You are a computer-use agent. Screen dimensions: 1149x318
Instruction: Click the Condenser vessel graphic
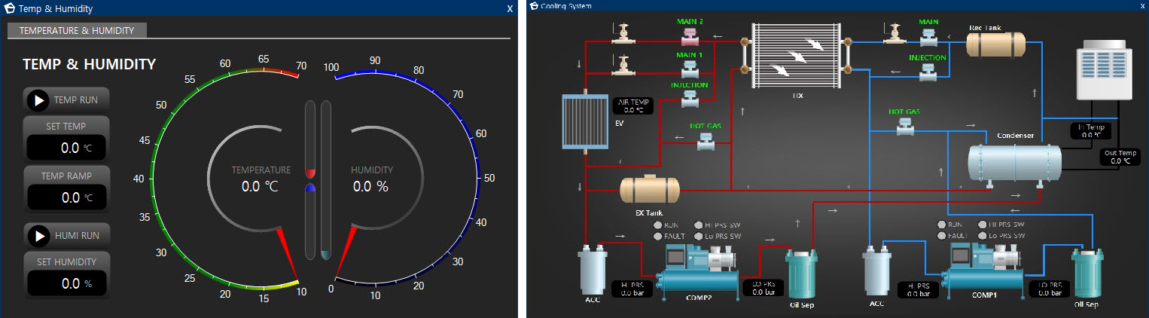[1014, 162]
